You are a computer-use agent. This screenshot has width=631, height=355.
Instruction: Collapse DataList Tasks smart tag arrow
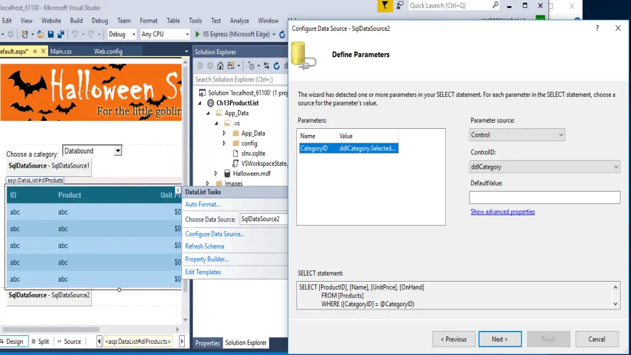point(178,190)
